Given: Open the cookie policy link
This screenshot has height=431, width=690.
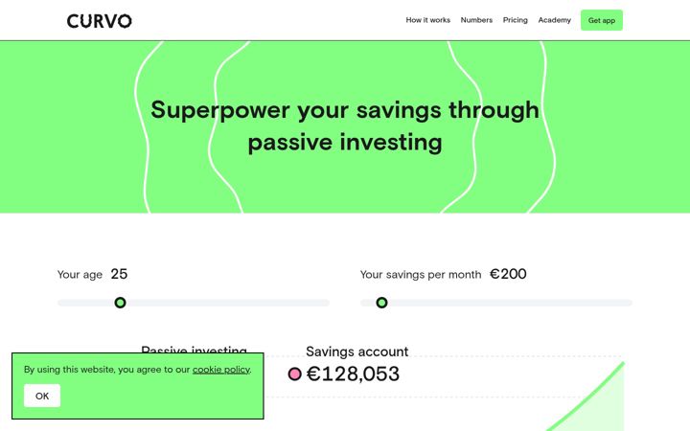Looking at the screenshot, I should [x=221, y=370].
